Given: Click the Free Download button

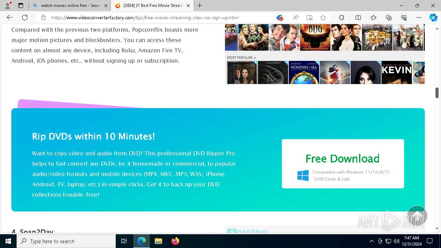Looking at the screenshot, I should coord(343,164).
